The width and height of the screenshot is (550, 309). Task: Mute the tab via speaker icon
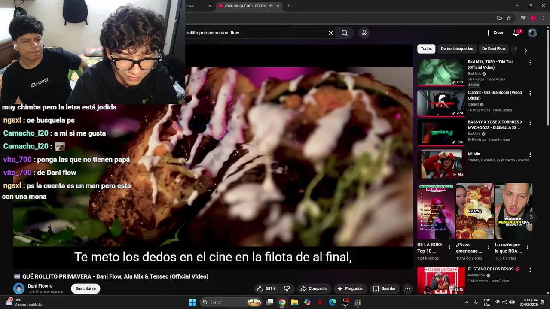pyautogui.click(x=271, y=6)
